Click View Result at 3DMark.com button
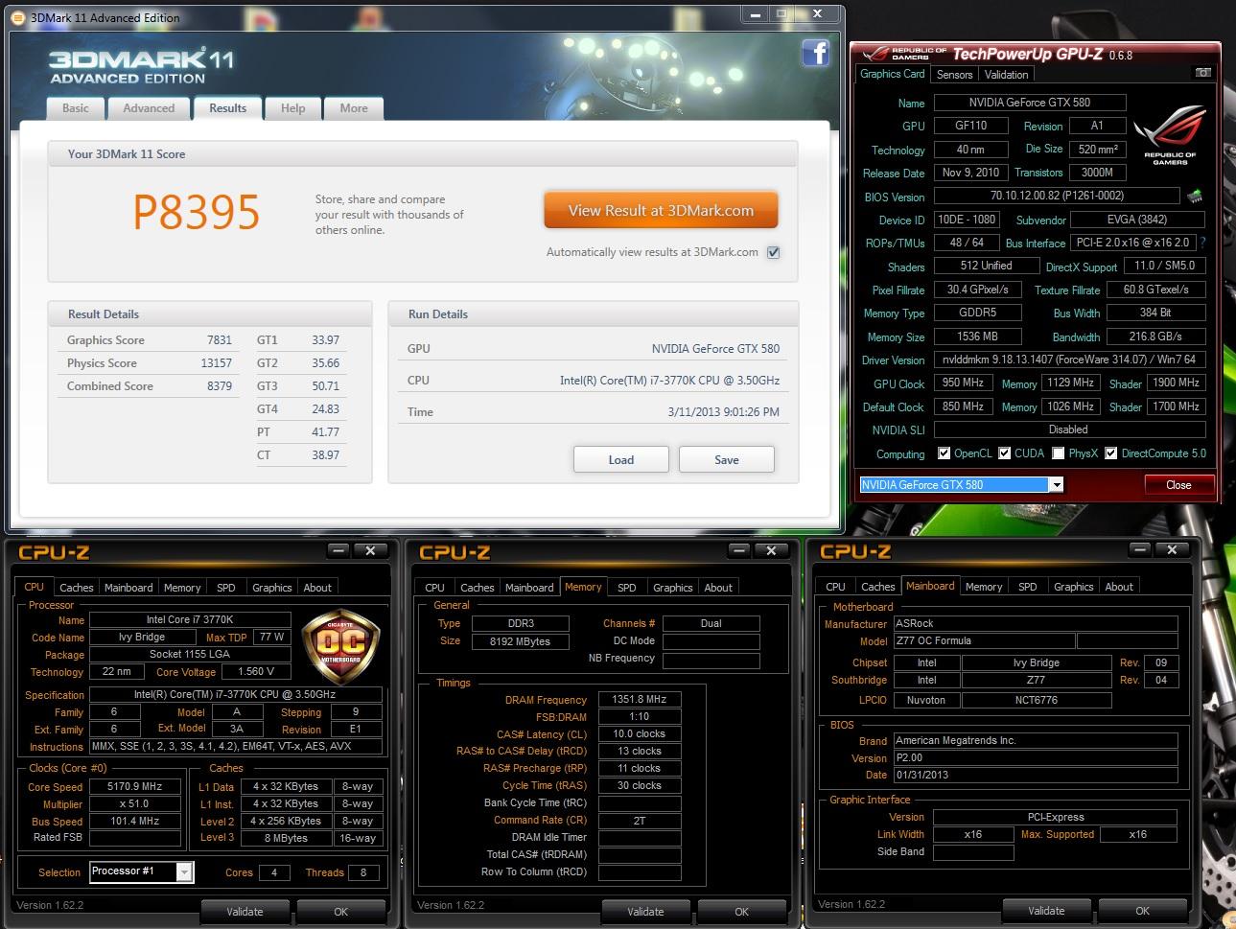The height and width of the screenshot is (929, 1236). tap(661, 211)
